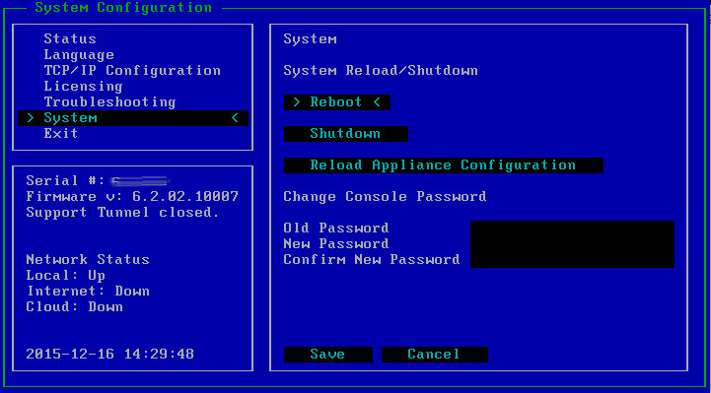Image resolution: width=711 pixels, height=393 pixels.
Task: Select the highlighted System menu item
Action: coord(133,118)
